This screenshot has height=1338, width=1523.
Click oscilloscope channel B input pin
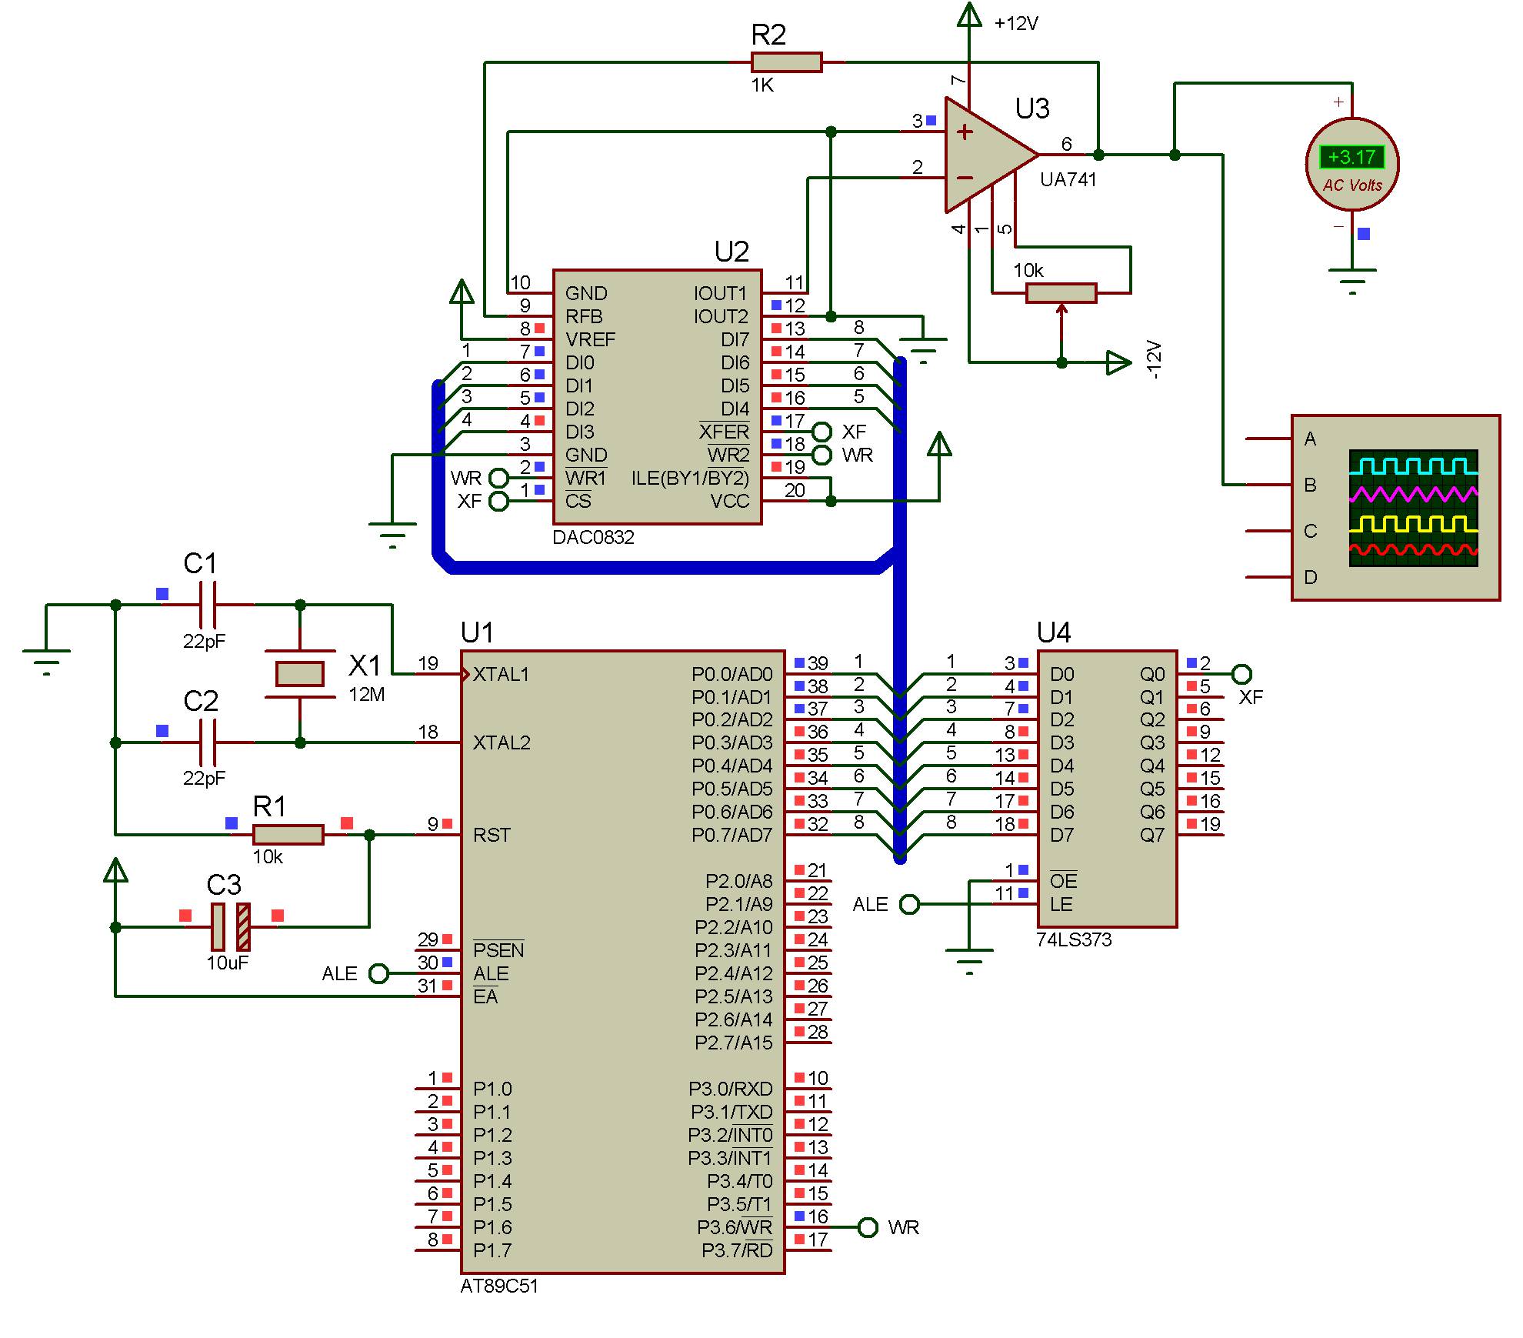[1268, 485]
